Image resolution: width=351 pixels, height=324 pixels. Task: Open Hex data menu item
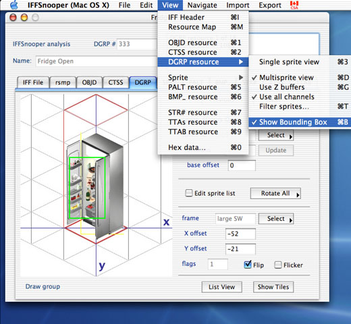(203, 147)
